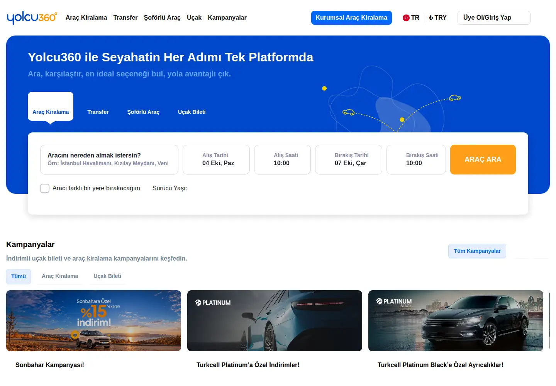Select the Uçak Bileti search tab
This screenshot has width=556, height=386.
(x=192, y=112)
